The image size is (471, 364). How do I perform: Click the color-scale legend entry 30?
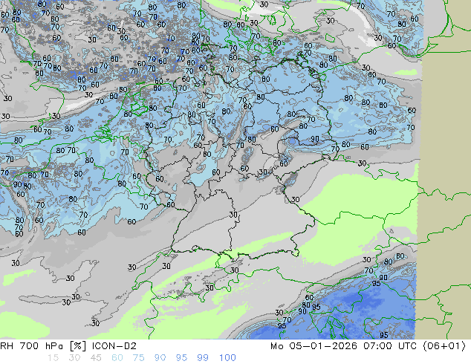74,358
